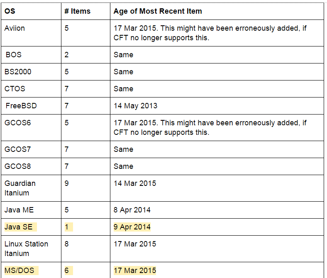The height and width of the screenshot is (278, 327).
Task: Click the "OS" column header cell
Action: [10, 11]
